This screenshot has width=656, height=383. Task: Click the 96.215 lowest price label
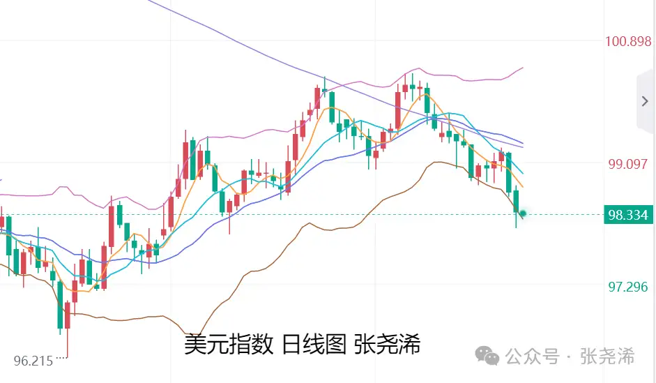(x=33, y=361)
